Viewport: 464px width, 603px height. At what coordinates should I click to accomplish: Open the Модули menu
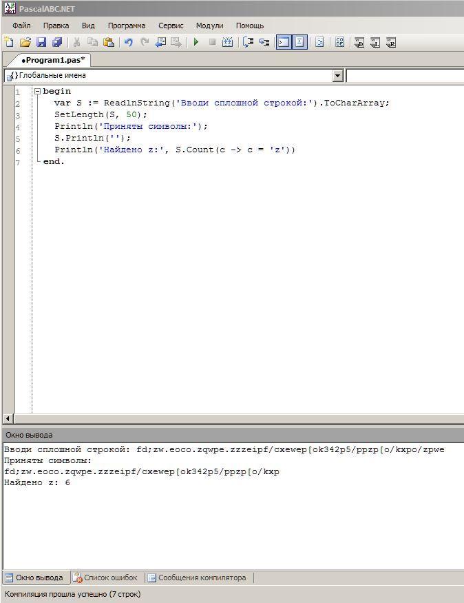click(x=209, y=25)
